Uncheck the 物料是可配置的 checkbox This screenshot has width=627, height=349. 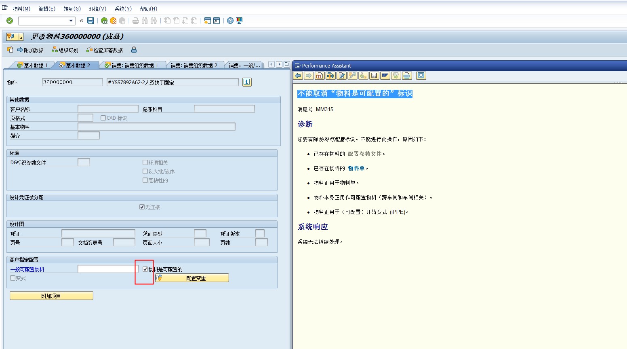145,269
